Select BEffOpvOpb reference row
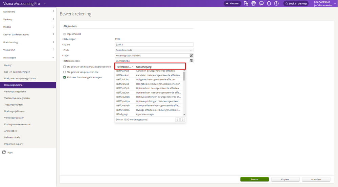Screen dimensions: 338x187 149,97
